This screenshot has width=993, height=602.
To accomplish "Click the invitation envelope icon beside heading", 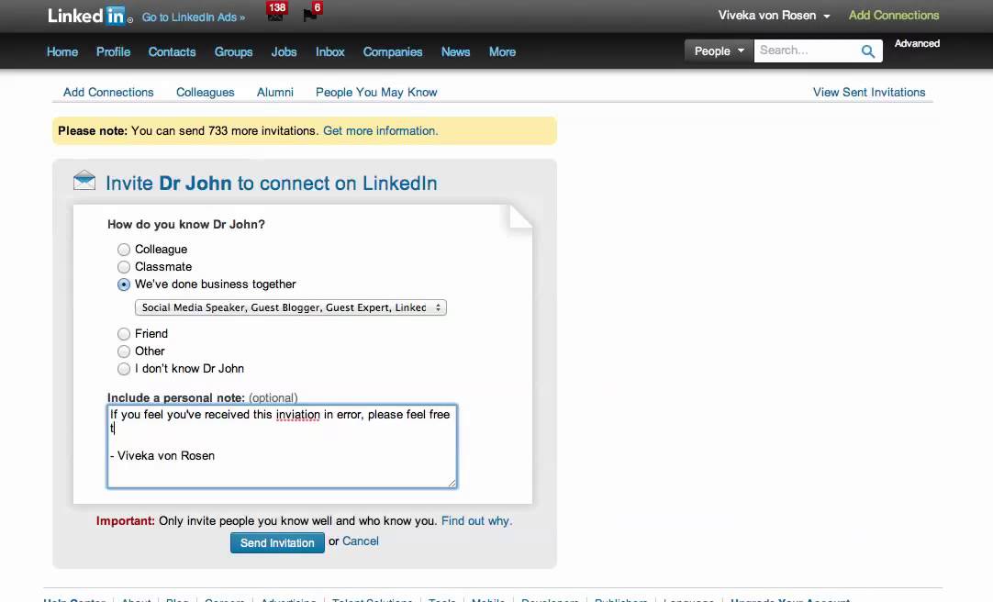I will click(84, 181).
